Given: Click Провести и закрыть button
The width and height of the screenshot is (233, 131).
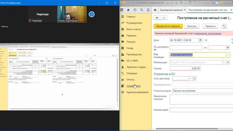Looking at the screenshot, I should 168,26.
